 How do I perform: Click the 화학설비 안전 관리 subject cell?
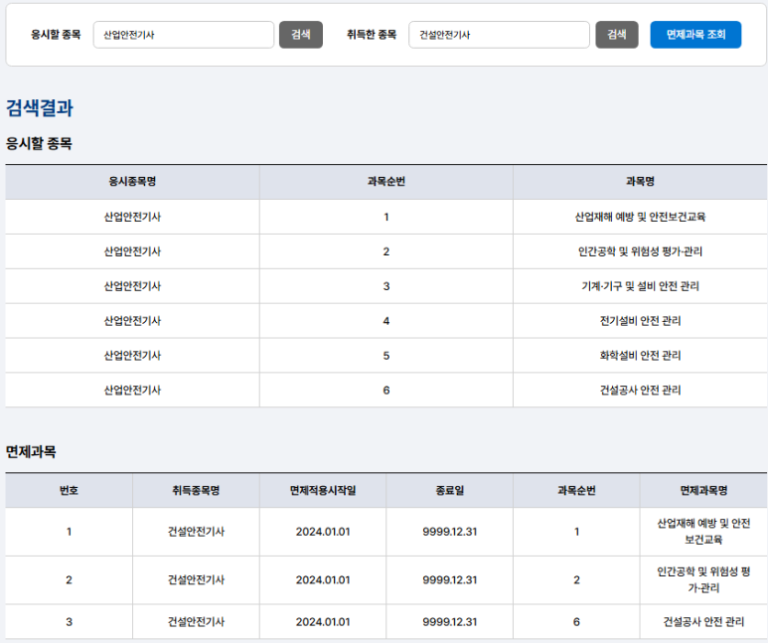640,356
